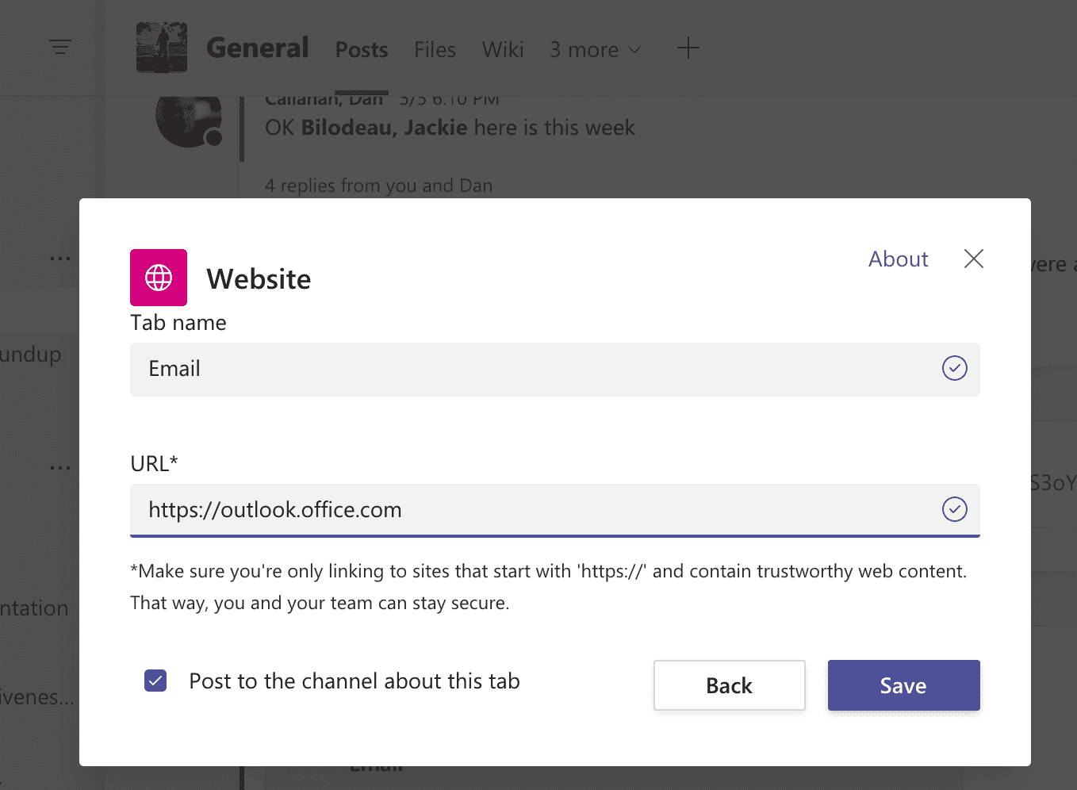Viewport: 1077px width, 790px height.
Task: Click the General team avatar image
Action: pos(161,48)
